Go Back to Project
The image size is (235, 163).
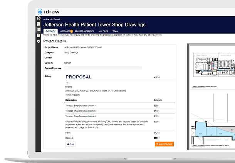click(x=52, y=19)
